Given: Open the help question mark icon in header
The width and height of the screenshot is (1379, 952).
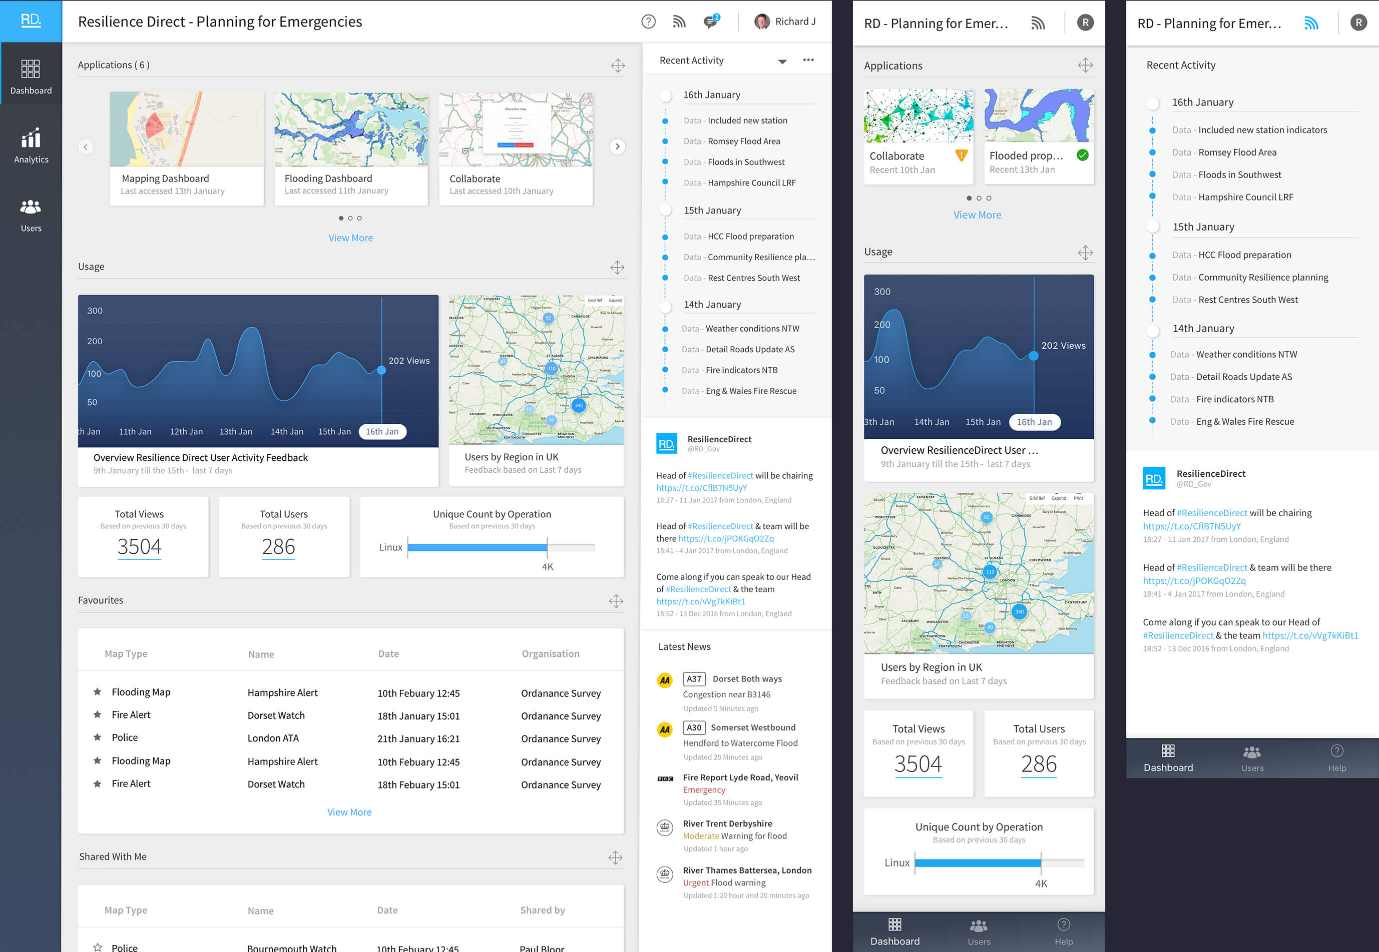Looking at the screenshot, I should pyautogui.click(x=648, y=22).
